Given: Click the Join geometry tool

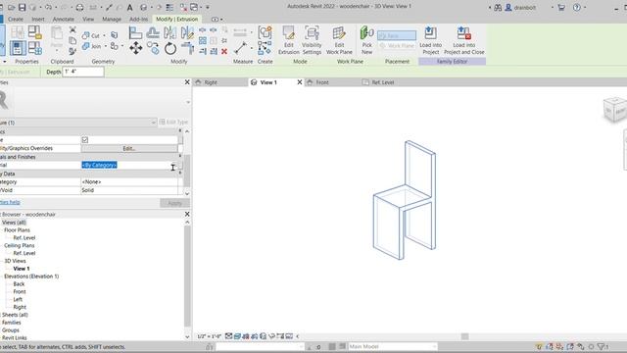Looking at the screenshot, I should click(91, 46).
